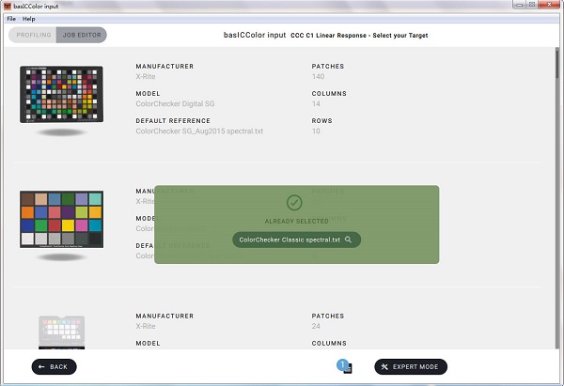The image size is (564, 386).
Task: Open the Help menu
Action: pyautogui.click(x=29, y=19)
